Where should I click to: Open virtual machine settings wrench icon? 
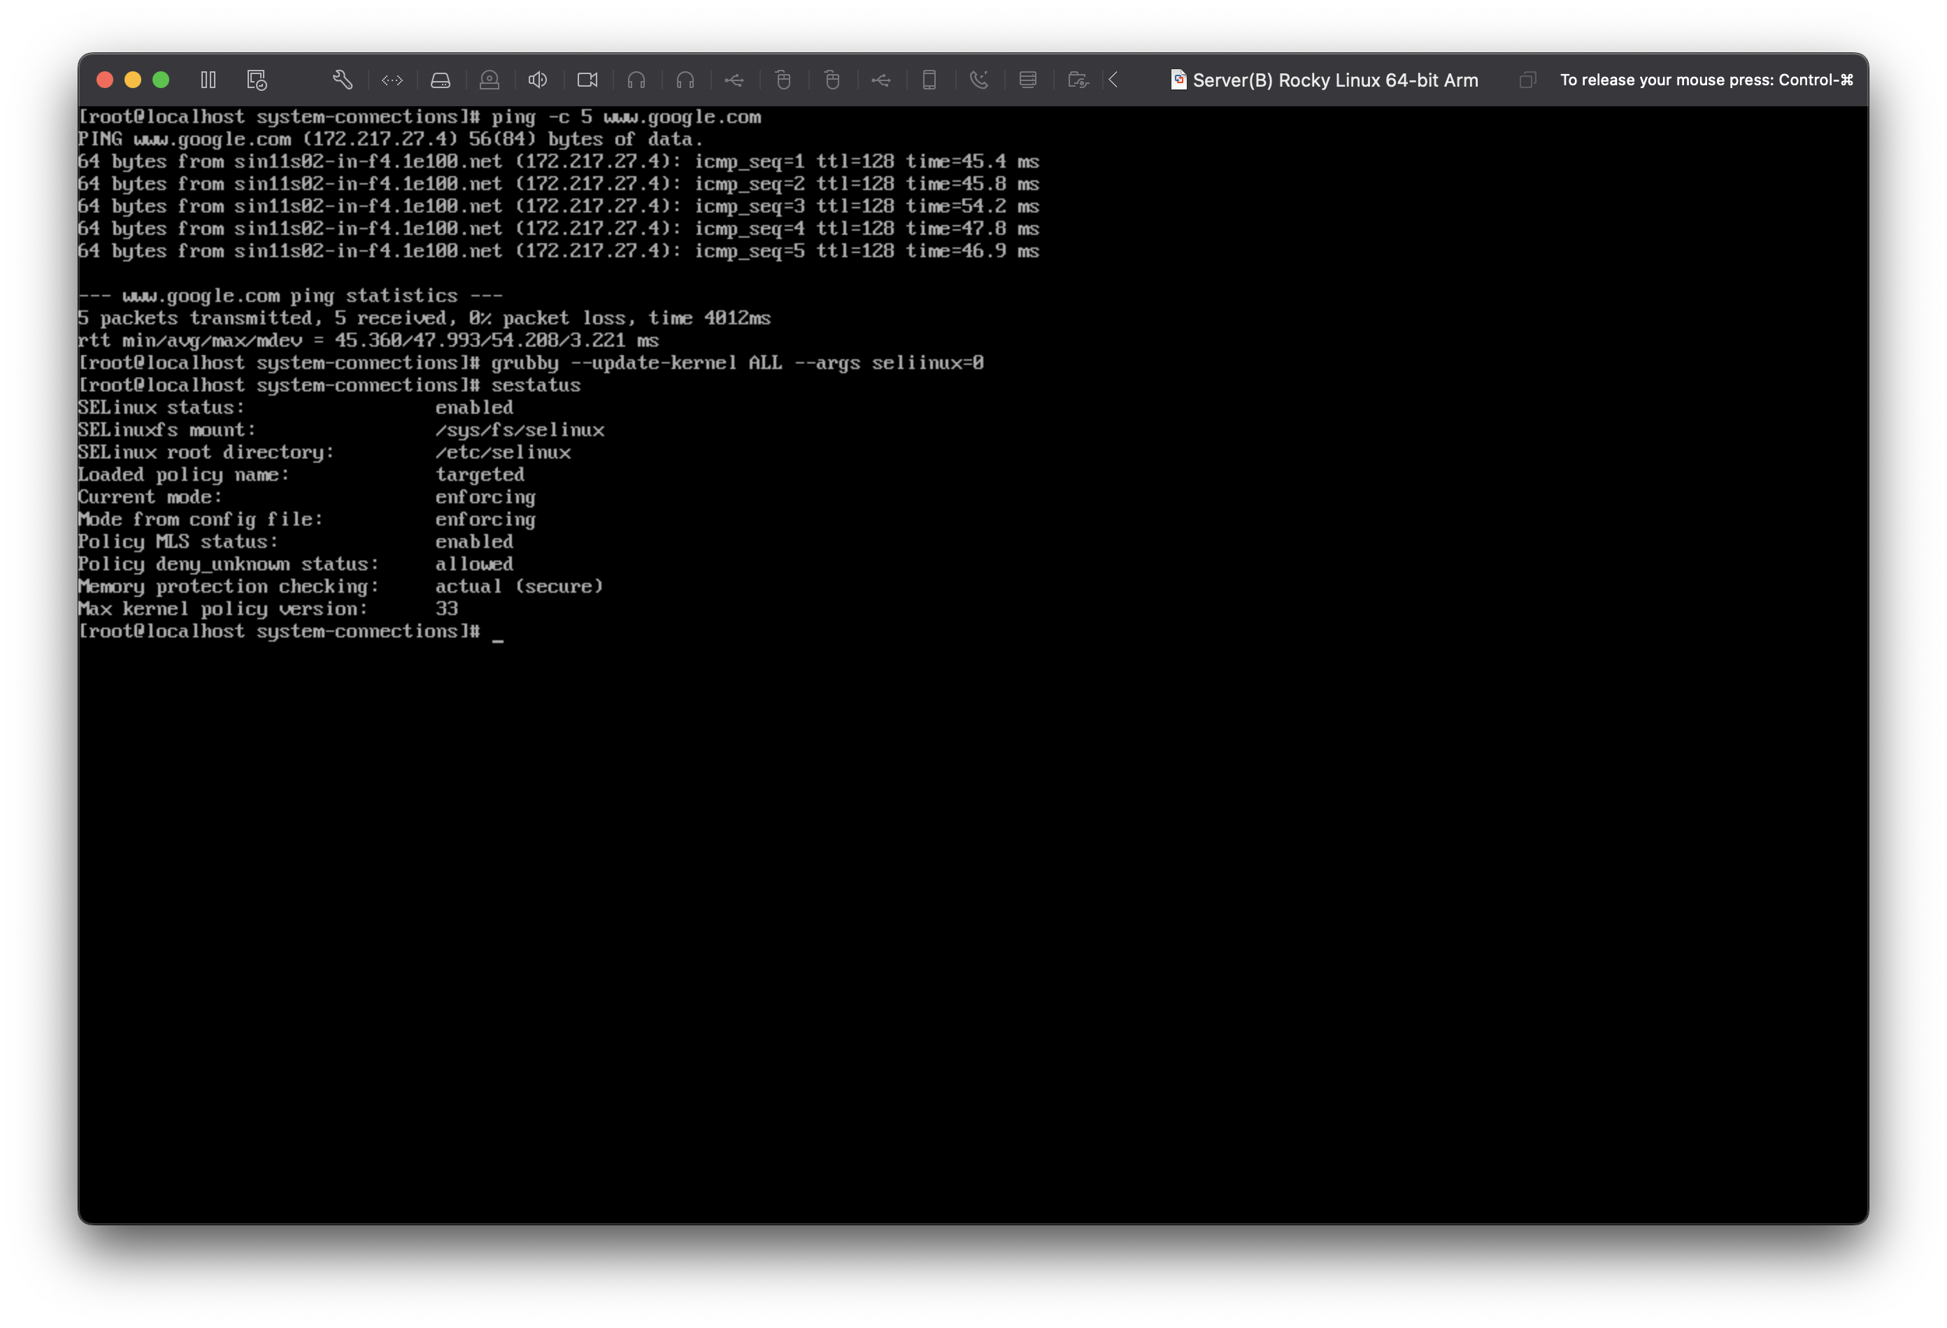(343, 80)
